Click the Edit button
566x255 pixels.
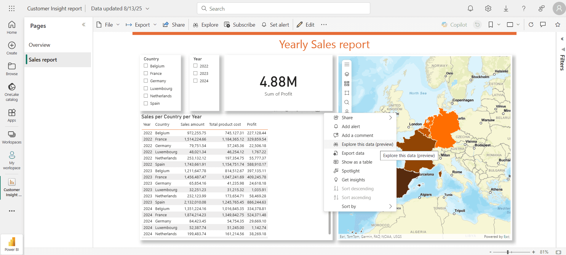[306, 25]
